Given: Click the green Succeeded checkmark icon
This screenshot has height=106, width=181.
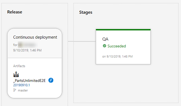Looking at the screenshot, I should [x=104, y=46].
